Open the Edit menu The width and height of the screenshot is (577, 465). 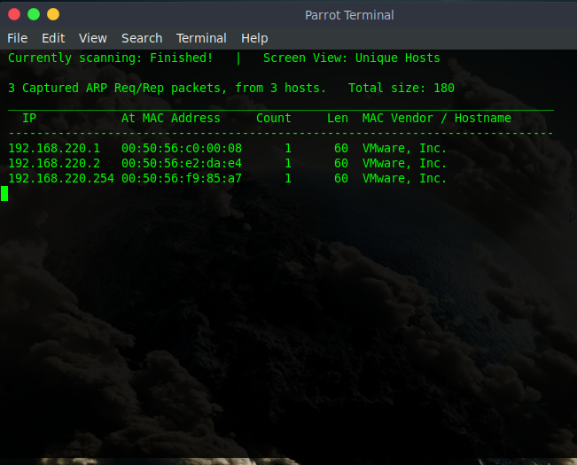click(53, 38)
